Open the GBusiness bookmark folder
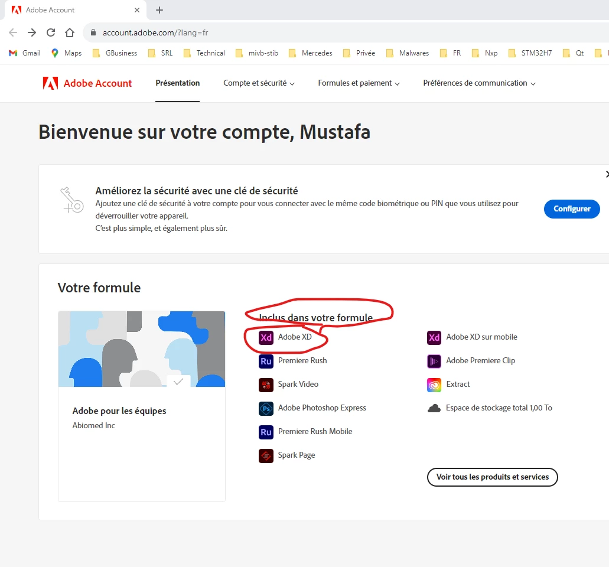The width and height of the screenshot is (609, 567). point(115,53)
